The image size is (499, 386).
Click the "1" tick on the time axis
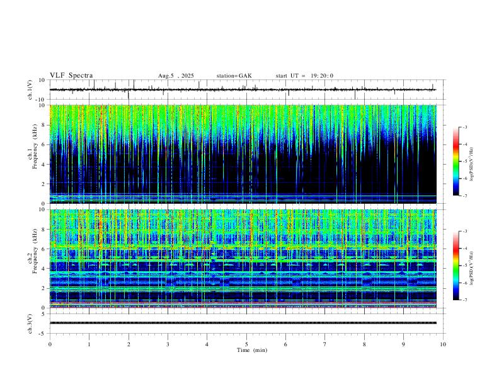tap(89, 344)
